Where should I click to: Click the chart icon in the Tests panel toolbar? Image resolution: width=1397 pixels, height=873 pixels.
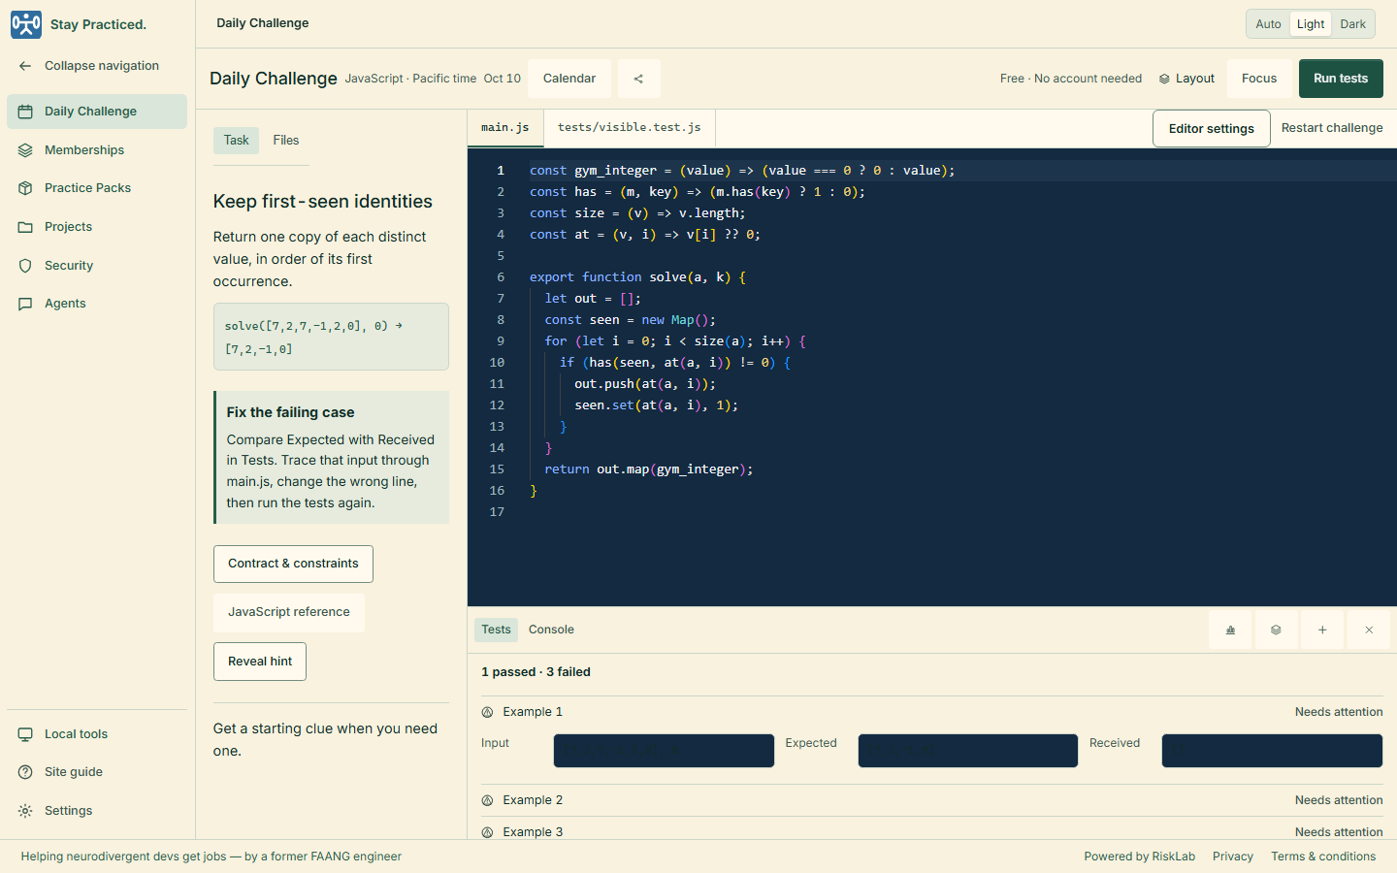[1230, 630]
